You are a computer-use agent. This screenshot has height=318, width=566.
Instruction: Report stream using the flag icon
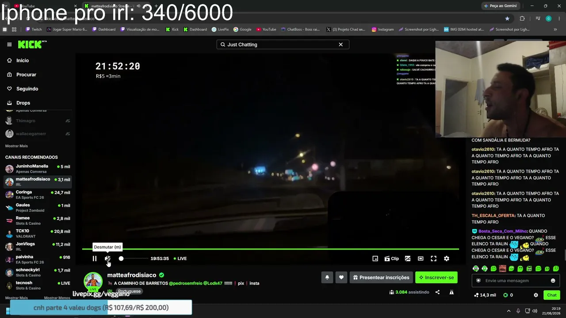point(451,292)
